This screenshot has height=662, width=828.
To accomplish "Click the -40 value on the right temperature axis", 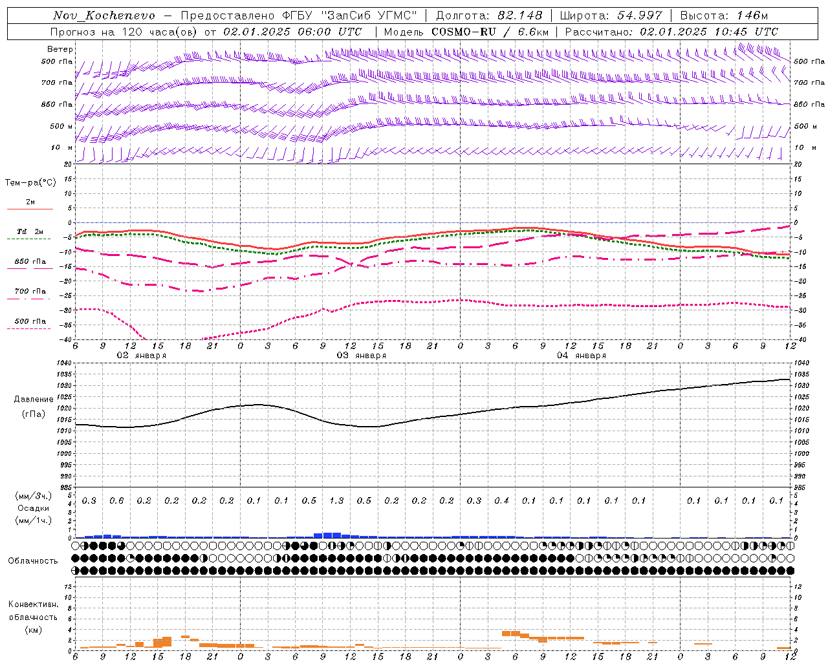I will pos(801,339).
